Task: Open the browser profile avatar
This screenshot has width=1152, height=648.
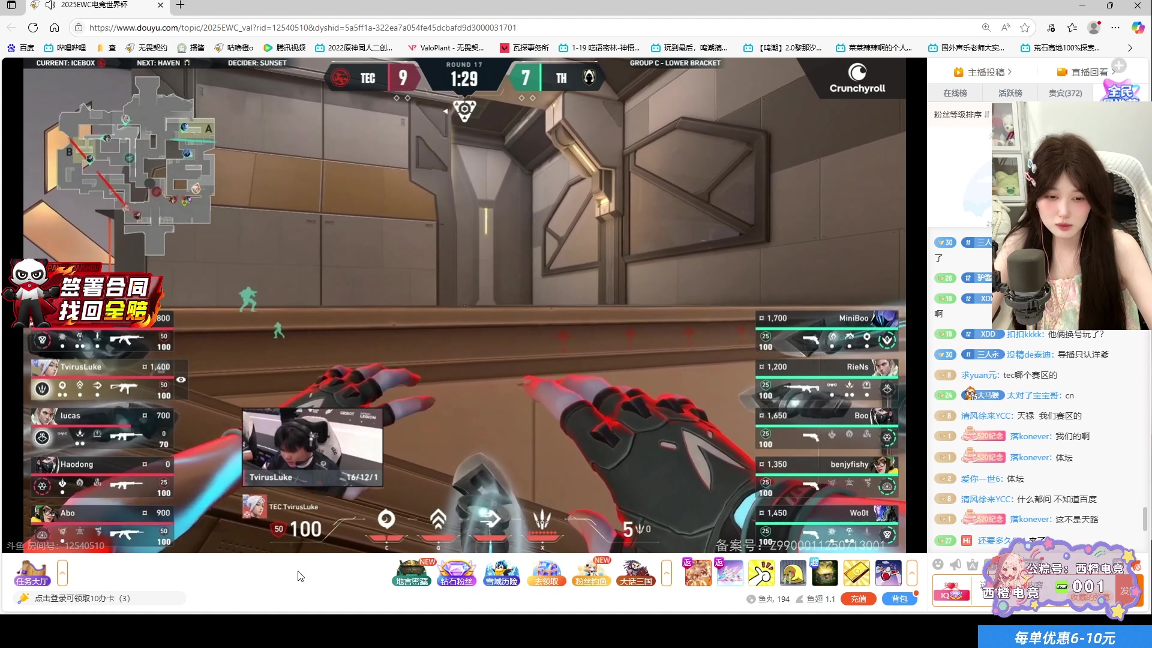Action: 1094,28
